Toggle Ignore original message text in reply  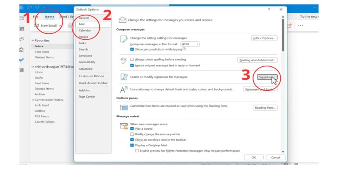coord(132,65)
